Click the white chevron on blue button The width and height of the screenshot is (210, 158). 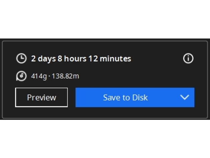click(185, 97)
